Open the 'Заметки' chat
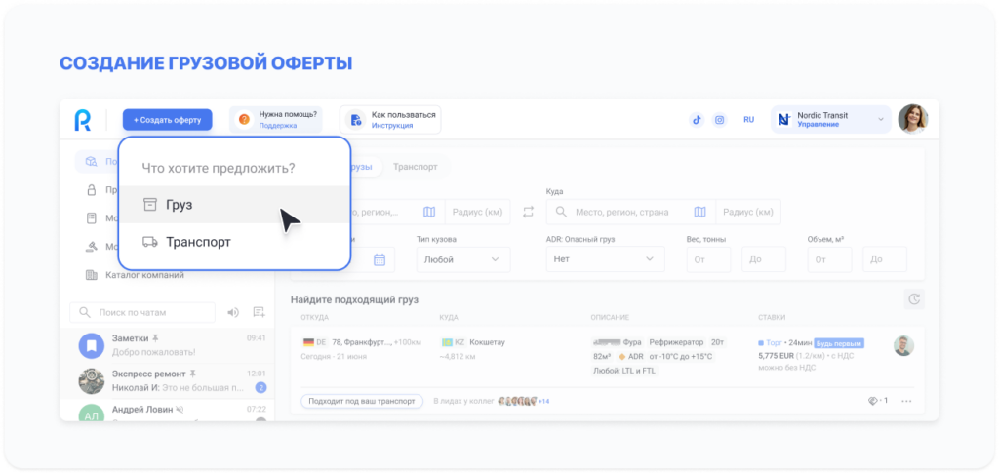Viewport: 999px width, 473px height. click(167, 345)
